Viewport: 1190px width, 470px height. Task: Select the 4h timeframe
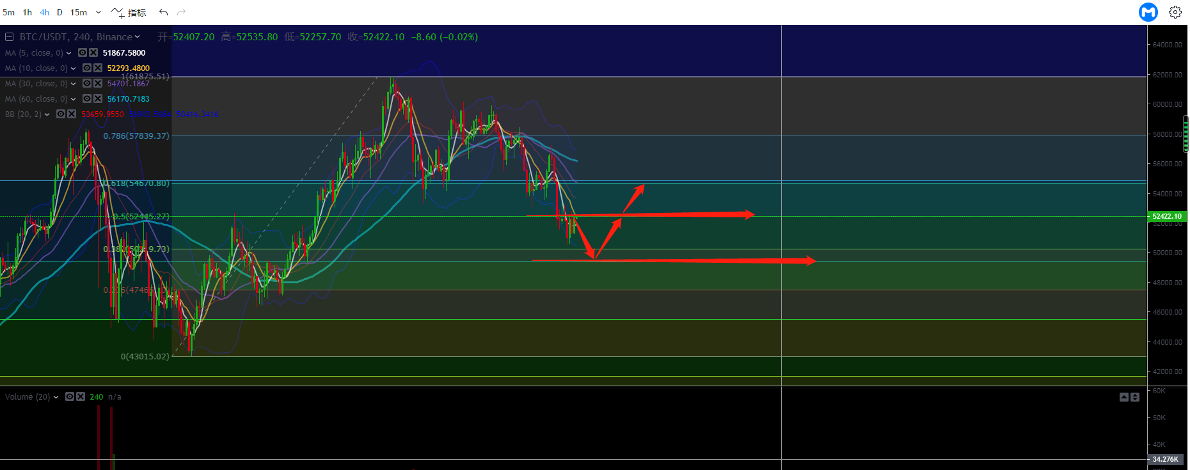coord(44,12)
